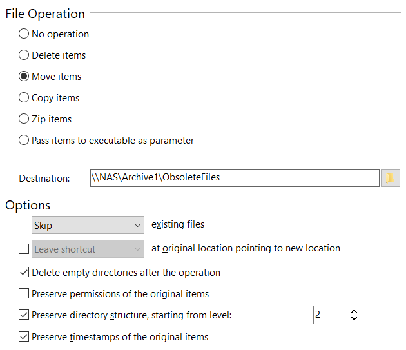Screen dimensions: 406x350
Task: Decrease the directory level with down arrow
Action: click(x=353, y=319)
